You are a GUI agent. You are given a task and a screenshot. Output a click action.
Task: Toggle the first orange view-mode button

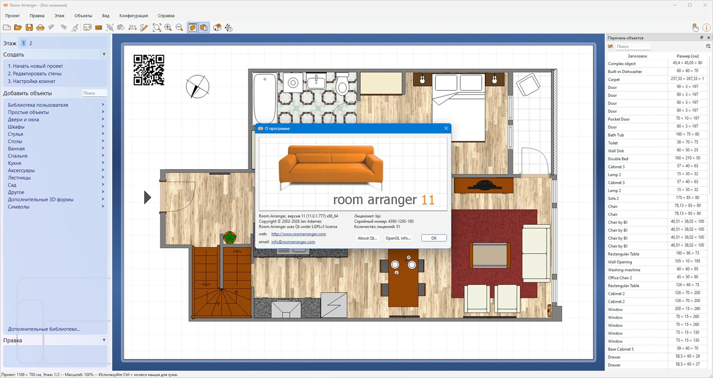(x=193, y=27)
